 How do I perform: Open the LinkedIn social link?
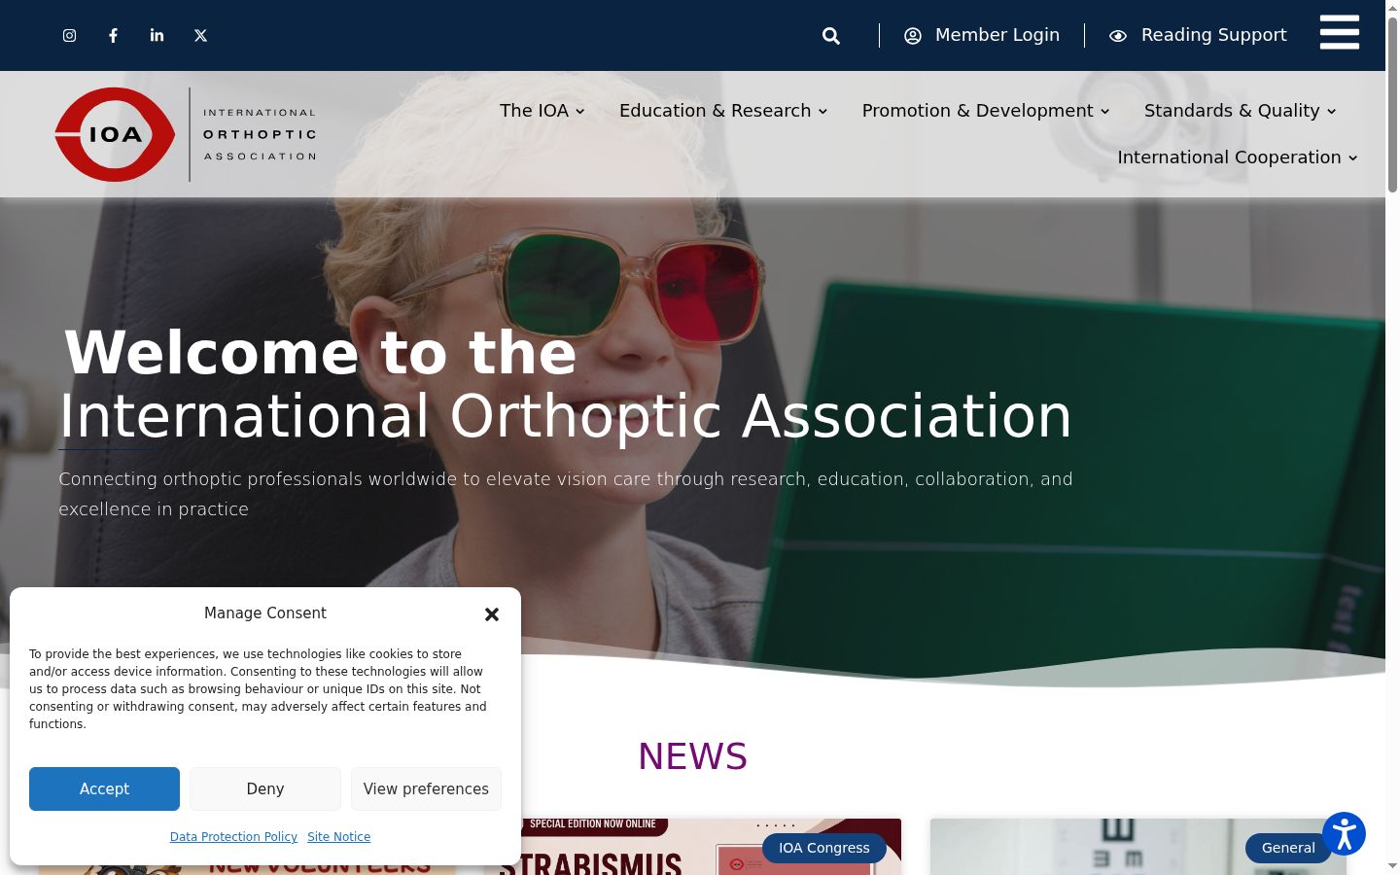(x=157, y=36)
